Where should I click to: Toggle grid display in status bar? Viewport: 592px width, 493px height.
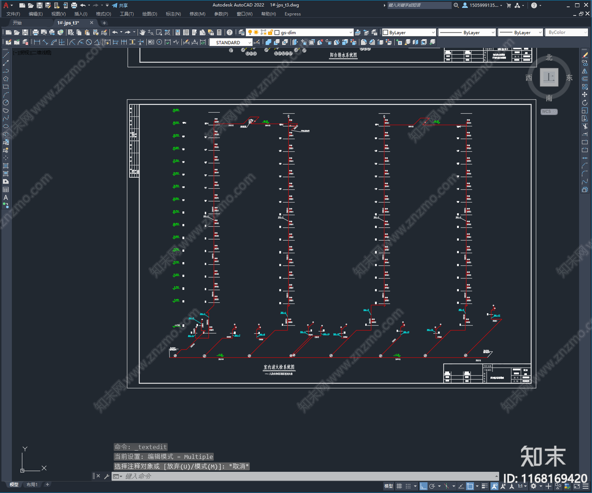[x=399, y=486]
